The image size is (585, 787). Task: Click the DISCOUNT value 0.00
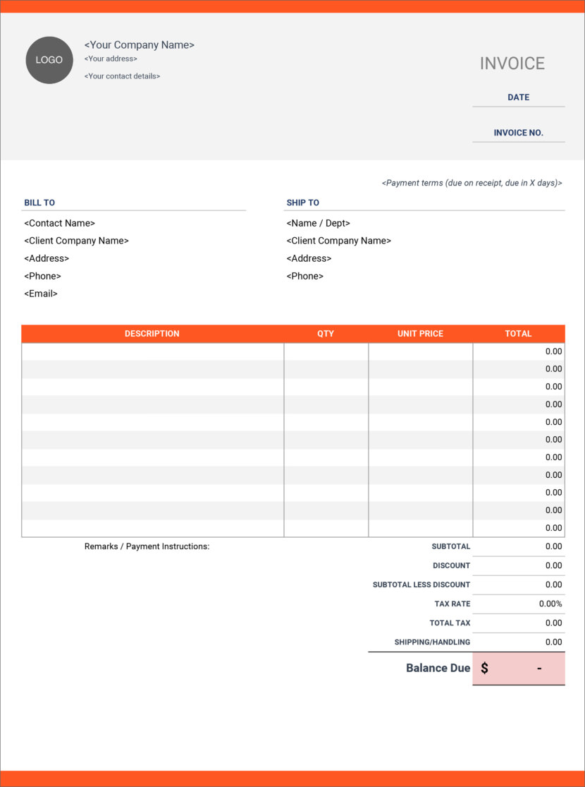tap(553, 565)
